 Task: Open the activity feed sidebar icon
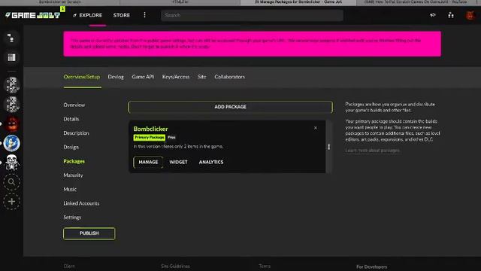tap(11, 38)
